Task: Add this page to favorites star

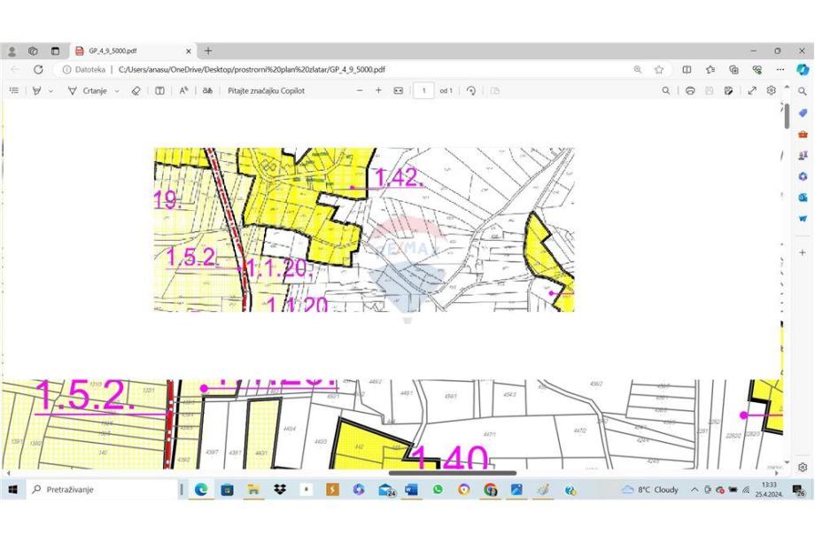Action: [x=659, y=69]
